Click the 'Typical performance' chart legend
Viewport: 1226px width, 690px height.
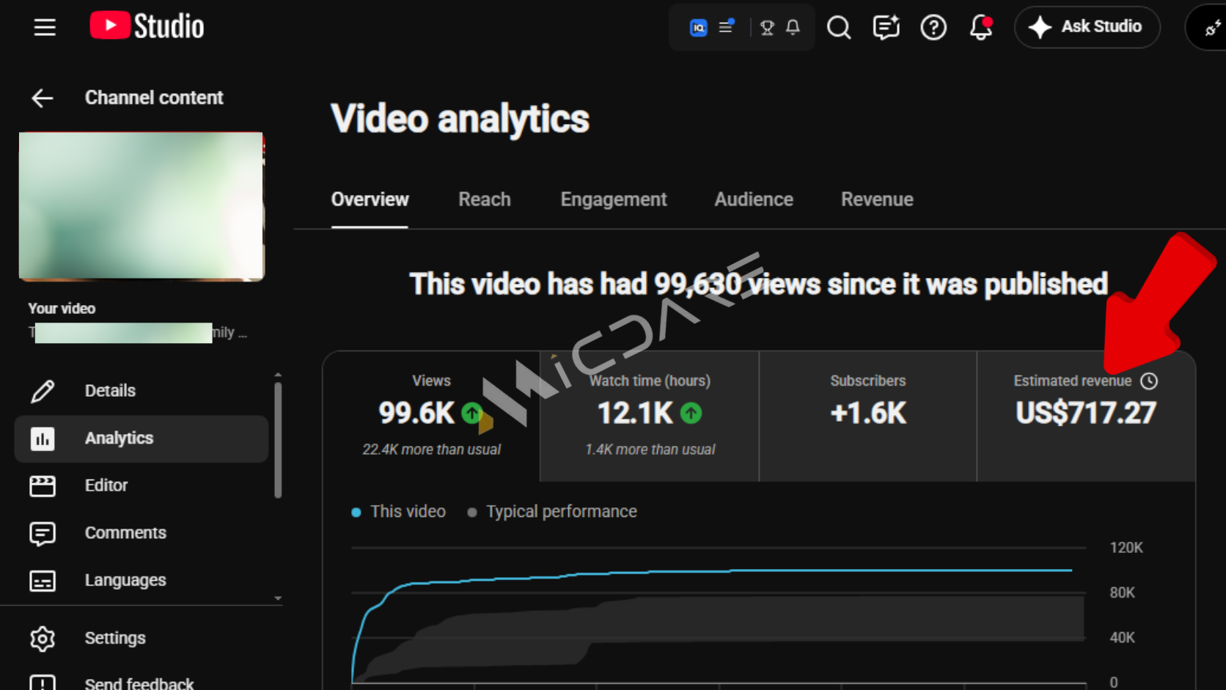coord(552,512)
